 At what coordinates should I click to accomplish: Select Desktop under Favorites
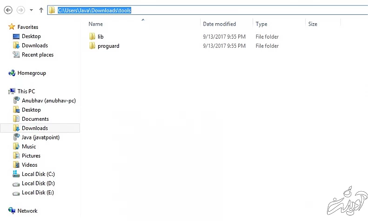click(31, 36)
